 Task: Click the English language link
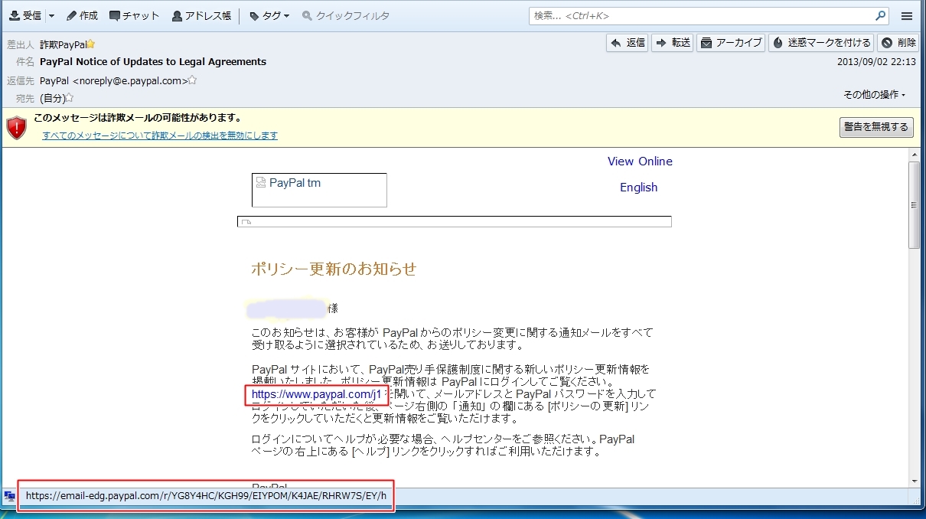(638, 188)
